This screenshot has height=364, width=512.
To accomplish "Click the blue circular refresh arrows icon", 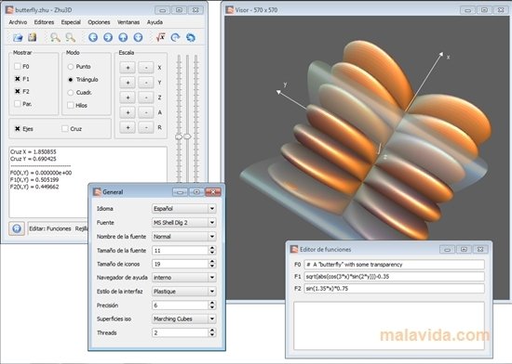I will point(191,37).
